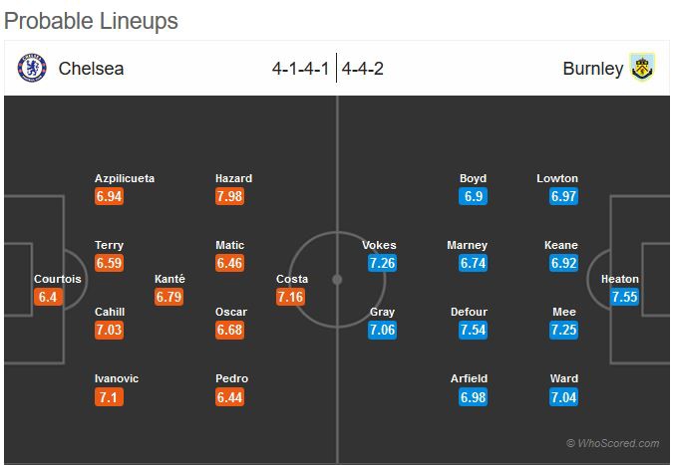The height and width of the screenshot is (465, 673).
Task: Click the Chelsea 4-1-4-1 formation label
Action: point(301,69)
